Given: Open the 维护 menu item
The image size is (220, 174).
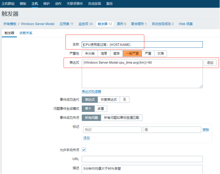Looking at the screenshot, I should pyautogui.click(x=46, y=3).
